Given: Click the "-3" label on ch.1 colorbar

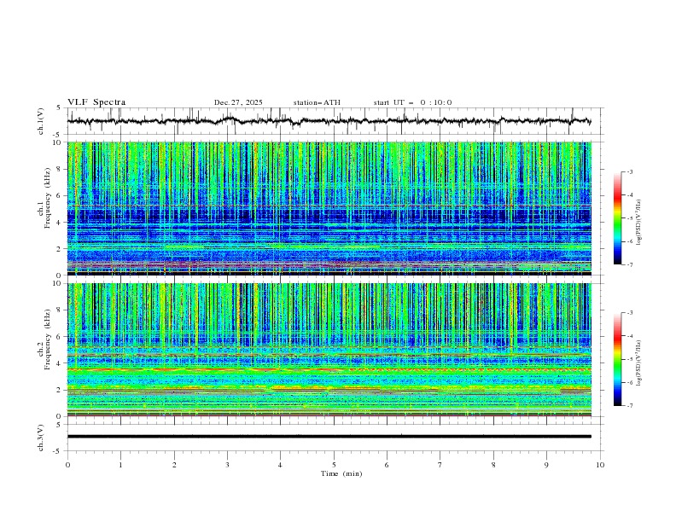Looking at the screenshot, I should coord(629,171).
